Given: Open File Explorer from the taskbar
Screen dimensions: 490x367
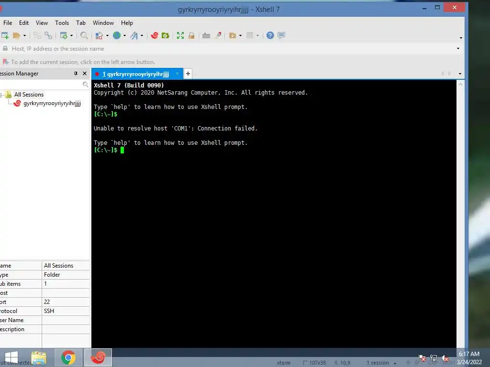Looking at the screenshot, I should pyautogui.click(x=39, y=357).
